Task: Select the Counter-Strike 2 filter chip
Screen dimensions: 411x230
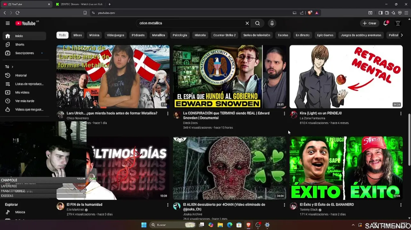Action: 224,35
